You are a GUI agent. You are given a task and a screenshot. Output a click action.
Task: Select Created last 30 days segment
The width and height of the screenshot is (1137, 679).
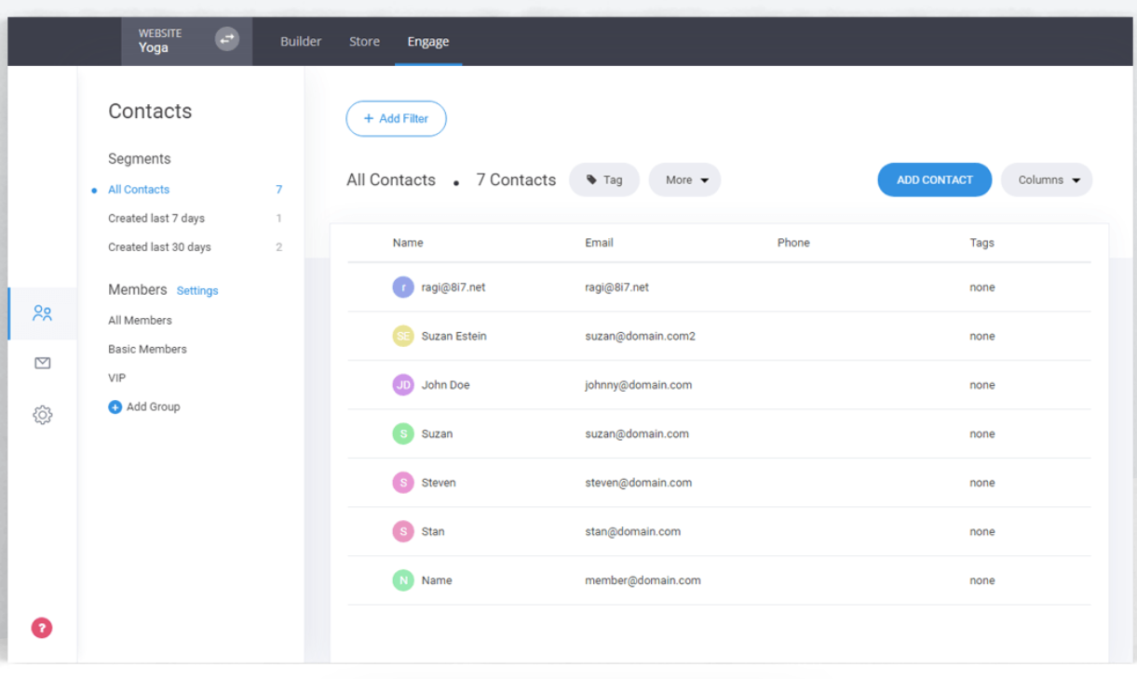(159, 246)
